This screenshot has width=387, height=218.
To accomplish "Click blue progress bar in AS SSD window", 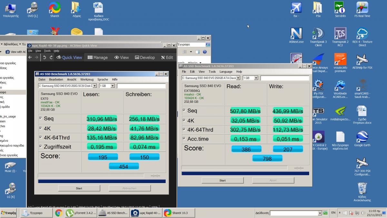I will pyautogui.click(x=245, y=173).
